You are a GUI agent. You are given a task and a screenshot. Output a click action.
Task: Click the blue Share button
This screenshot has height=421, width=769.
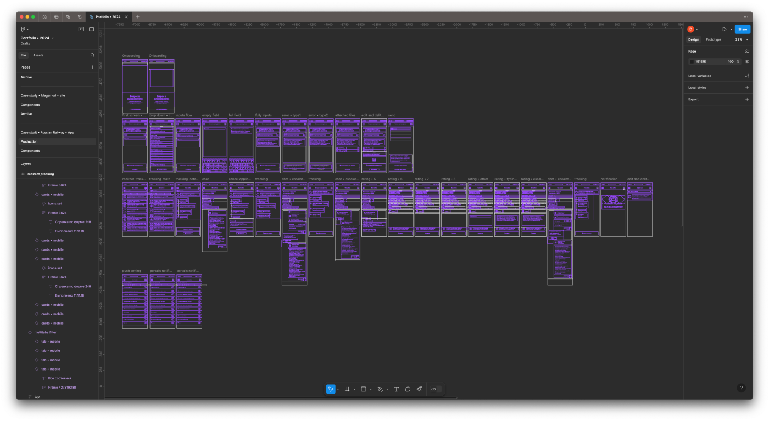coord(742,29)
